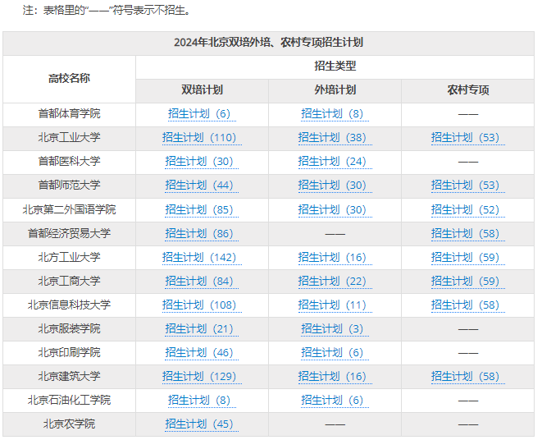Click the 北方工业大学 school name cell
This screenshot has width=542, height=440.
click(69, 258)
